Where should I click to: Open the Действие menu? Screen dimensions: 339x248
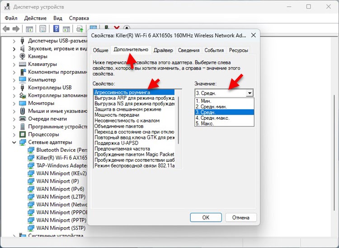pyautogui.click(x=35, y=18)
